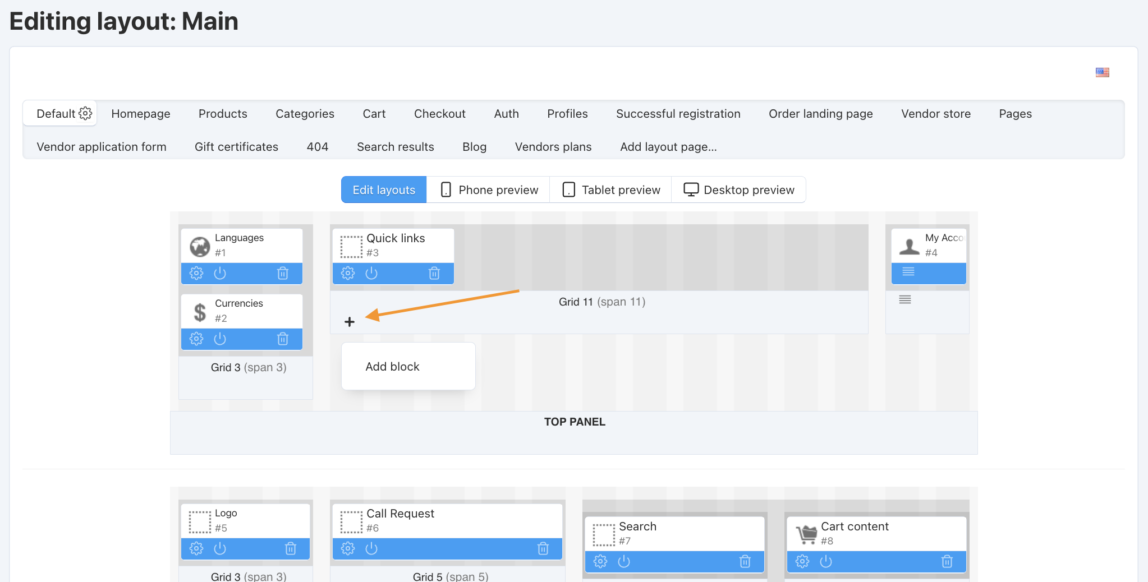Screen dimensions: 1148x582
Task: Open the Blog layout tab
Action: tap(474, 147)
